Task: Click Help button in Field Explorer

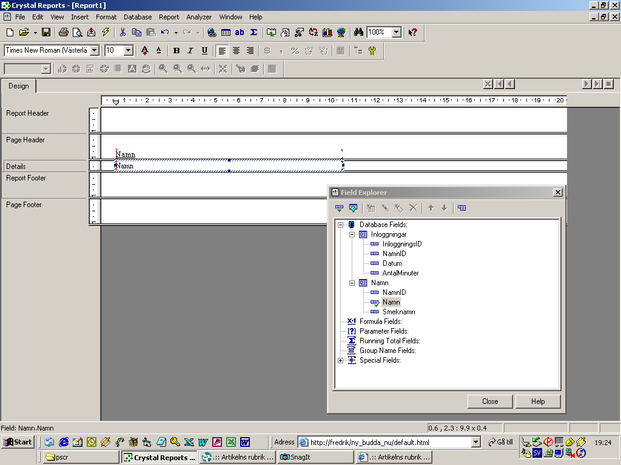Action: click(538, 401)
